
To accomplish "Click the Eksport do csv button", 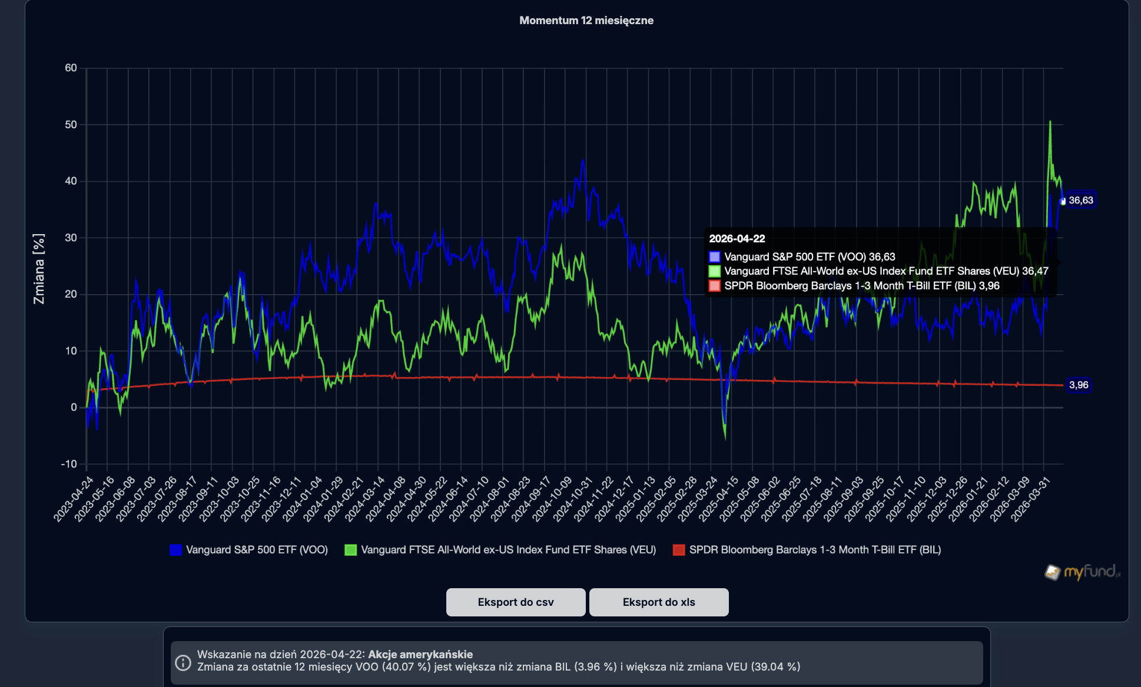I will [516, 602].
